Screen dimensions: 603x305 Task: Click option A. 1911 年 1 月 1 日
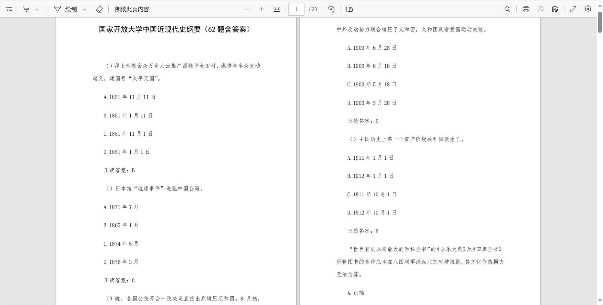[370, 158]
